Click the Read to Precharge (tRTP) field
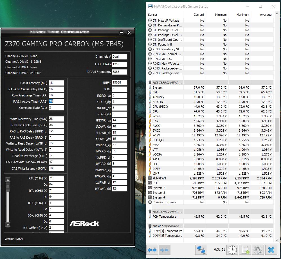This screenshot has width=281, height=259. coord(56,156)
